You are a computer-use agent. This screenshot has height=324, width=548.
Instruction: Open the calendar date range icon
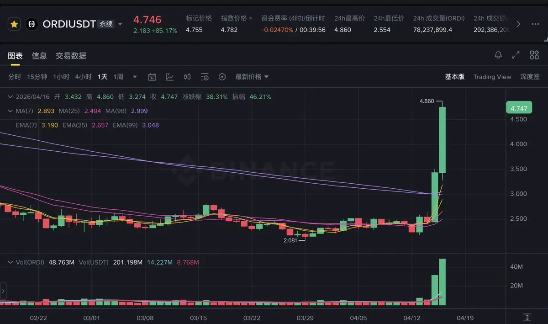click(152, 77)
